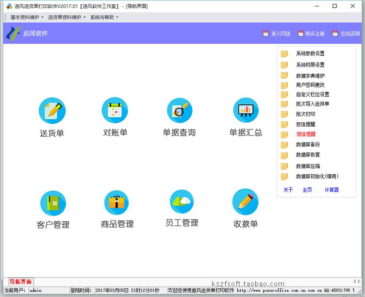The height and width of the screenshot is (297, 365).
Task: Click the icon beside 自定义栏位设置
Action: [x=284, y=95]
